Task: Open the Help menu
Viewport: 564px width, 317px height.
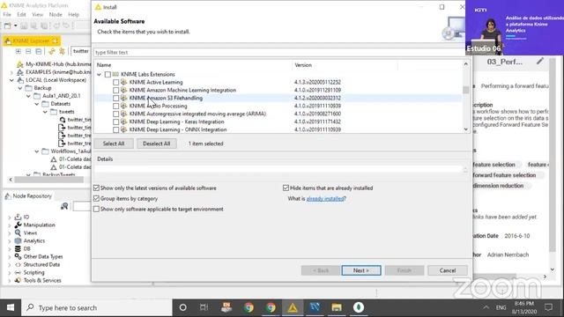Action: pos(74,14)
